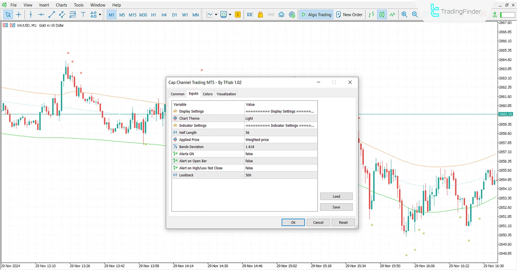Enable Alert on Open Bar
The image size is (517, 270).
pyautogui.click(x=280, y=161)
